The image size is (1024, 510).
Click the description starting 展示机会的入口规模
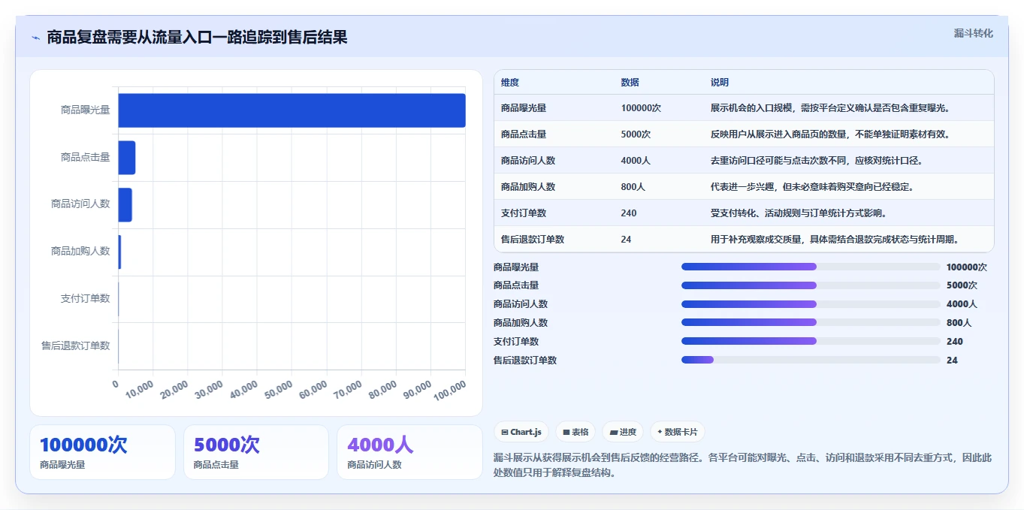point(830,108)
